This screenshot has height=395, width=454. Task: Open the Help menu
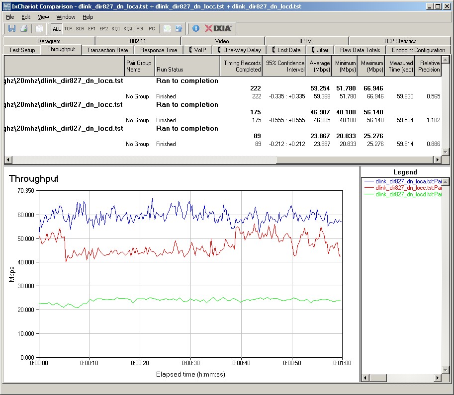click(x=88, y=17)
